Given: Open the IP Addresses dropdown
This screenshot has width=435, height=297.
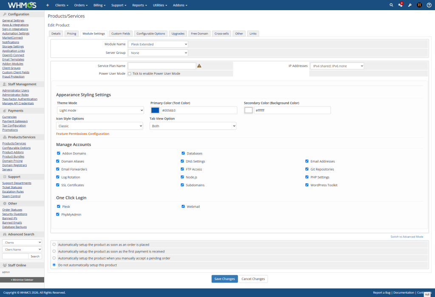Looking at the screenshot, I should [337, 66].
